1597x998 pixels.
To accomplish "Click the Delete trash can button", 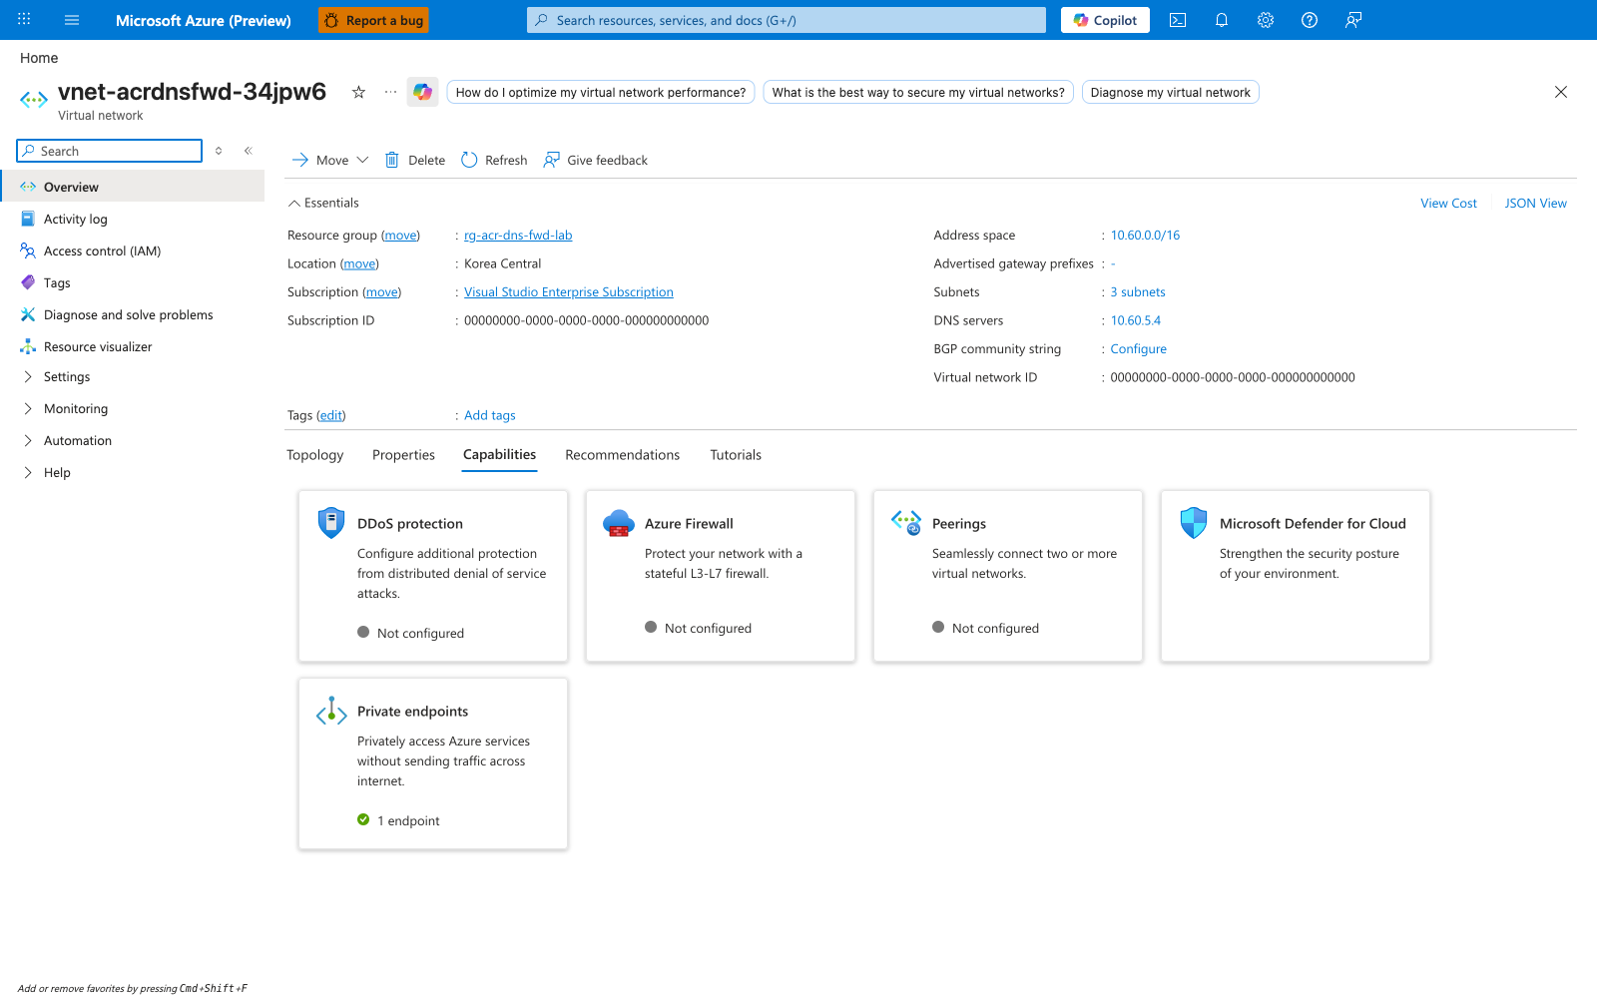I will coord(415,160).
